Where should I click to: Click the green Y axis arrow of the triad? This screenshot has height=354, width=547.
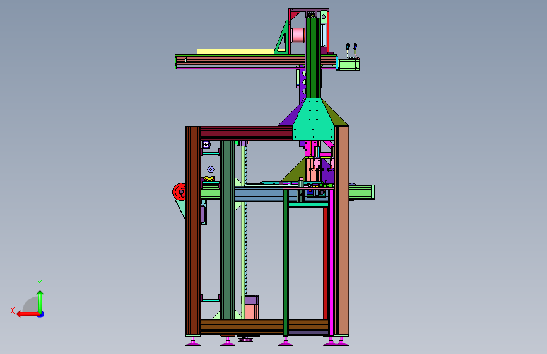pyautogui.click(x=40, y=301)
